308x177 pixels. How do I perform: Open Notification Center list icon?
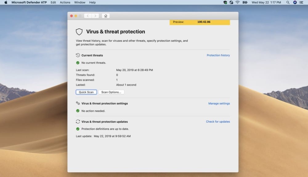pos(301,2)
